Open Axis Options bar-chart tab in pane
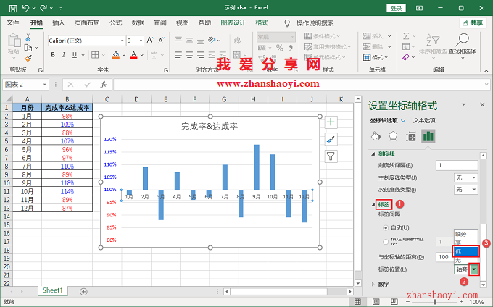 pyautogui.click(x=428, y=136)
